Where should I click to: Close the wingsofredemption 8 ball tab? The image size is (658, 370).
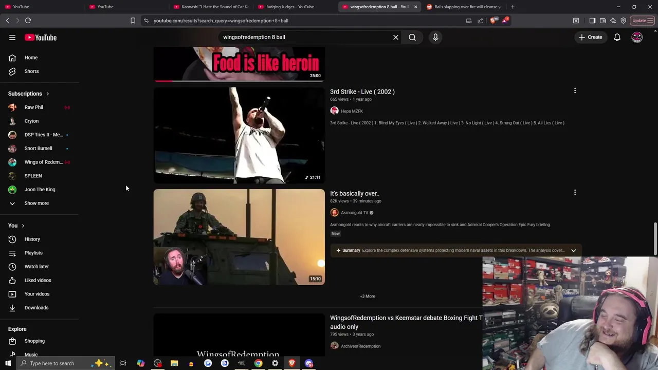[415, 7]
